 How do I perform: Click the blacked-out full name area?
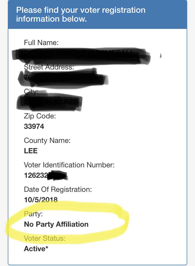(x=81, y=55)
